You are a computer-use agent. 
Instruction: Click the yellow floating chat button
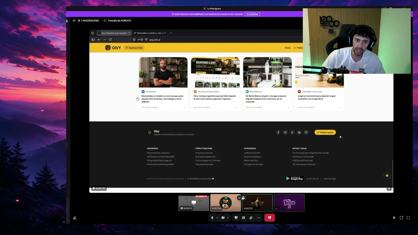coord(387,176)
